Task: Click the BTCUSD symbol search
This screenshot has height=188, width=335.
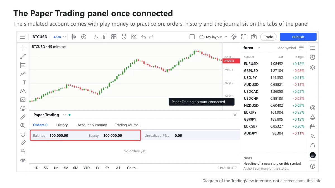Action: 40,37
